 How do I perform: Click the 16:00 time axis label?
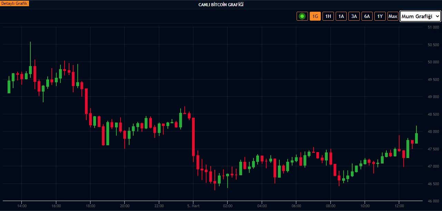click(56, 206)
